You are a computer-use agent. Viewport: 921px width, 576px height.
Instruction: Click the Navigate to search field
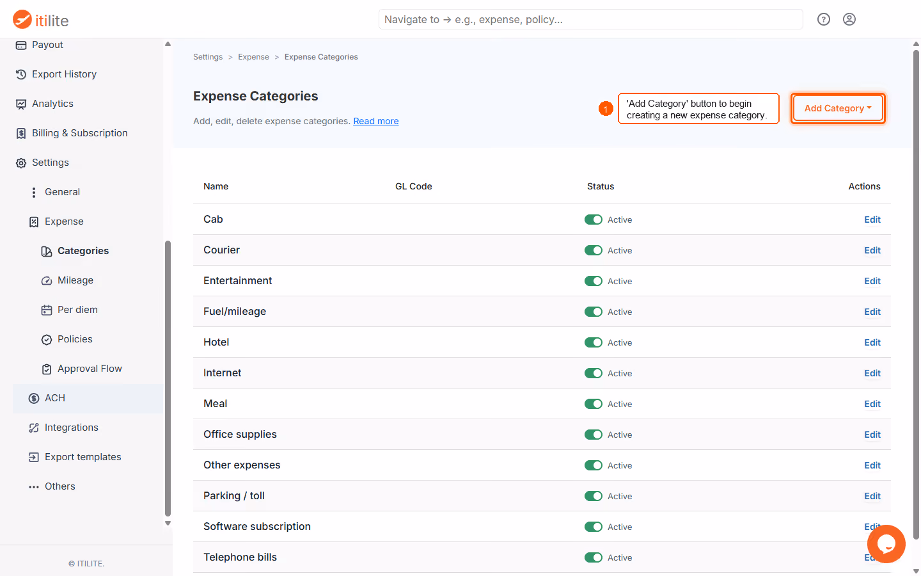590,19
